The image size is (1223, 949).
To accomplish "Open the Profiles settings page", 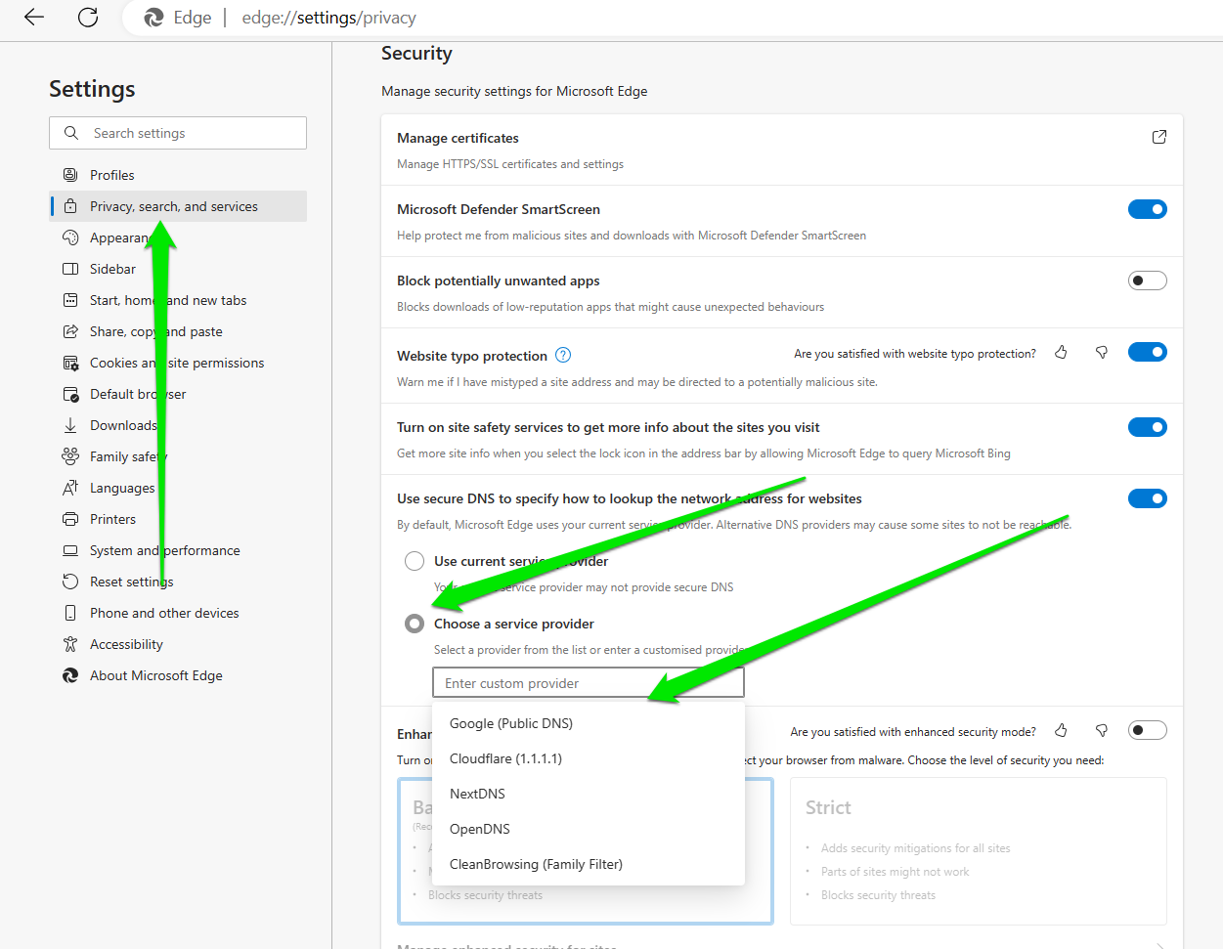I will pyautogui.click(x=178, y=175).
